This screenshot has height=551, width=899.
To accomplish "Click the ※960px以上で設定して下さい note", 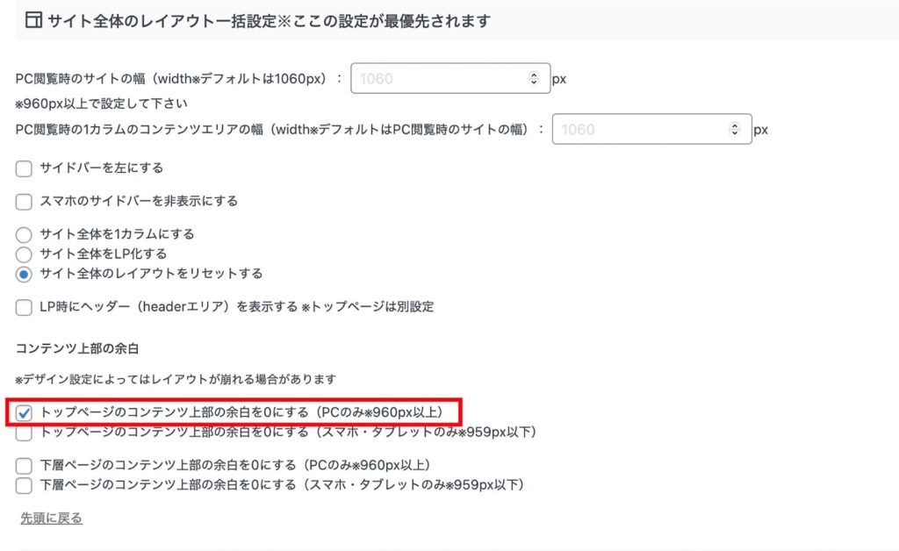I will point(102,104).
